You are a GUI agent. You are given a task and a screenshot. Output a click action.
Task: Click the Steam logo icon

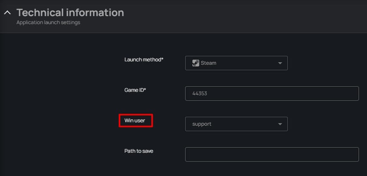pos(195,63)
